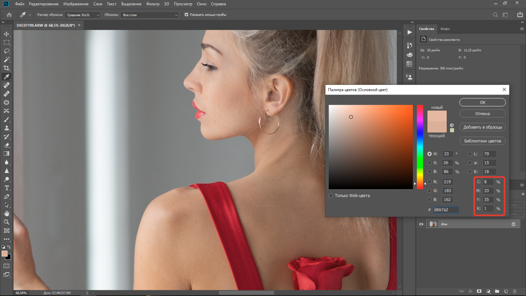Open the Фильтр menu

pos(152,4)
